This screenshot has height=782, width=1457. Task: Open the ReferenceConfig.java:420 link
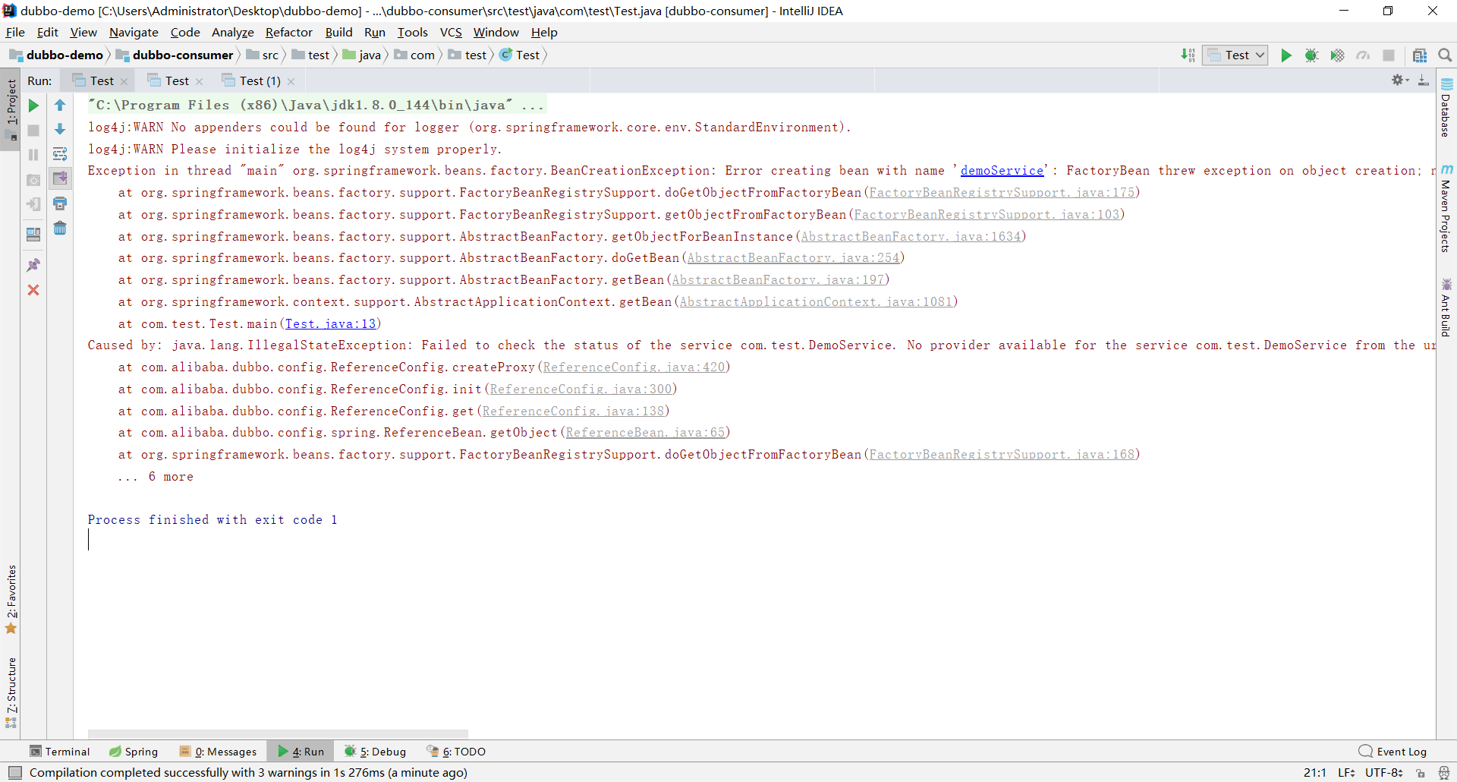634,367
